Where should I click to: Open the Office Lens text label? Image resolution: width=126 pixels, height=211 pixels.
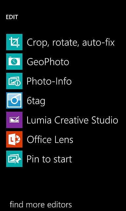point(50,139)
